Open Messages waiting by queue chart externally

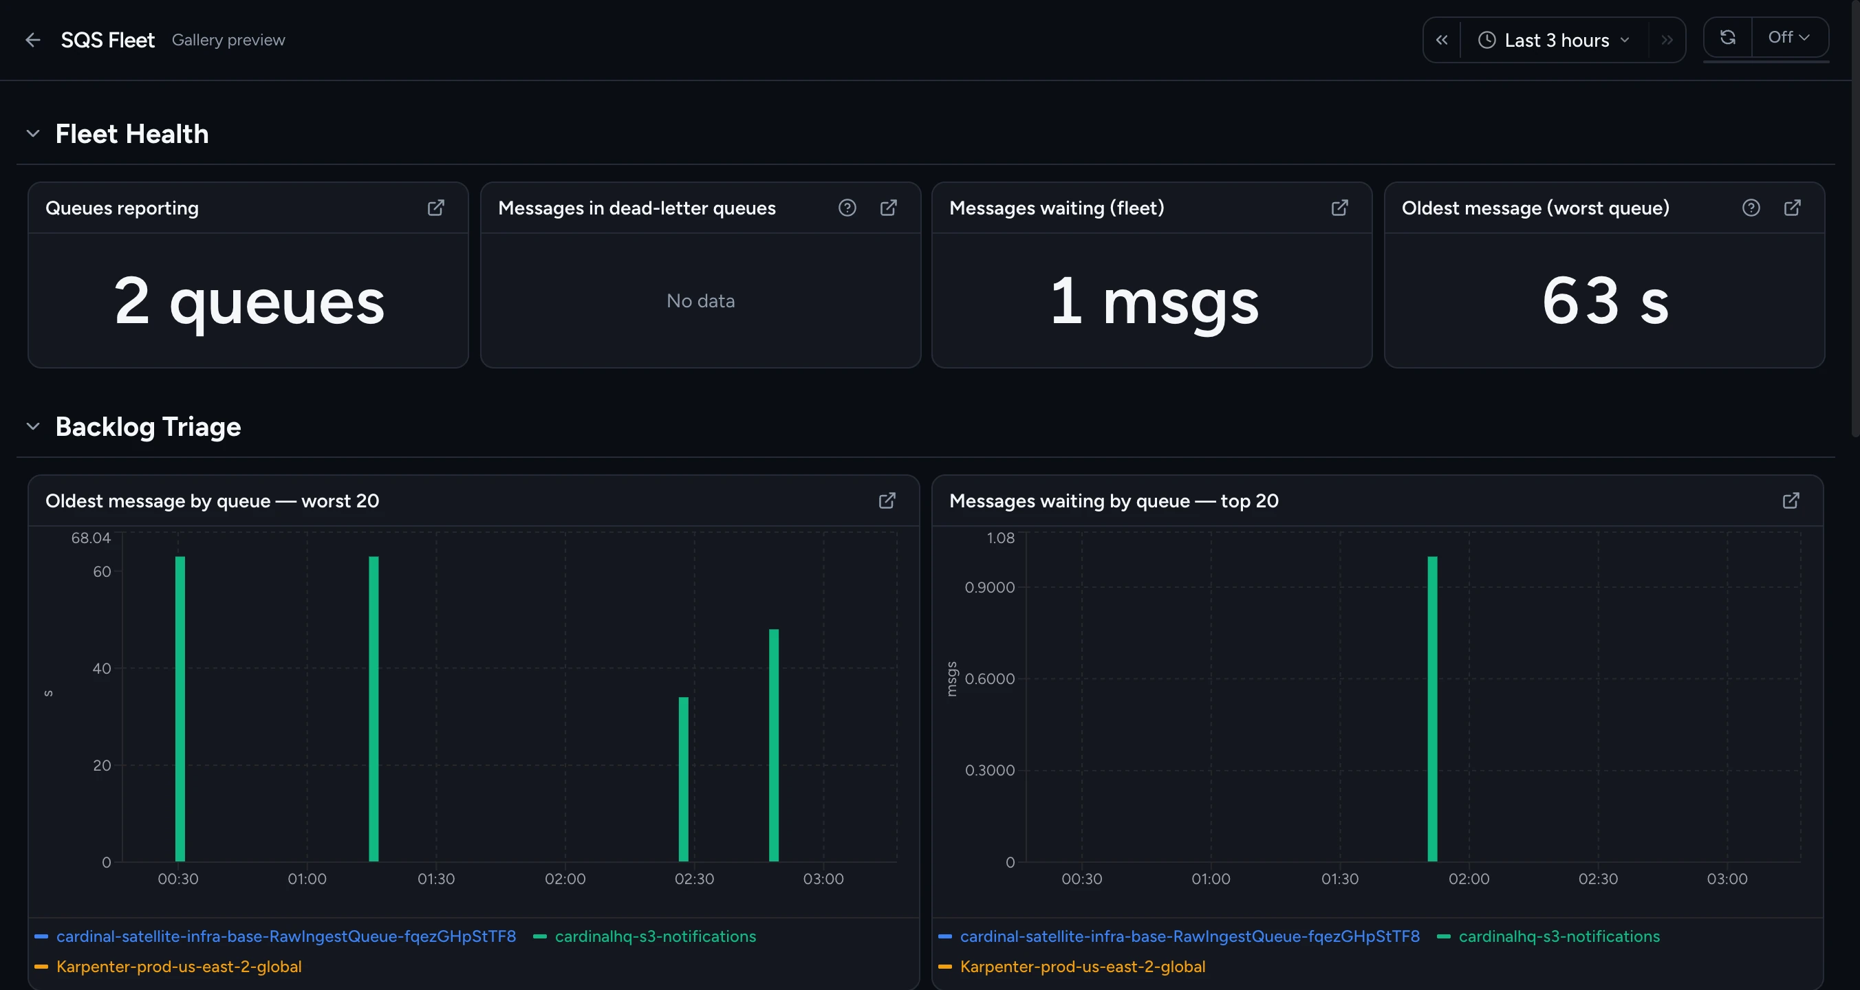[x=1791, y=500]
